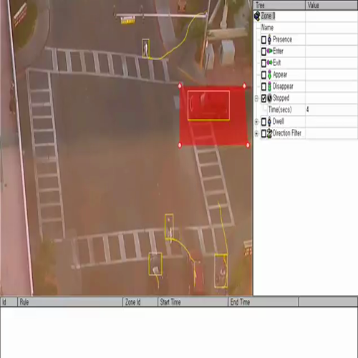Image resolution: width=358 pixels, height=358 pixels.
Task: Click the Rule column header
Action: click(x=70, y=302)
